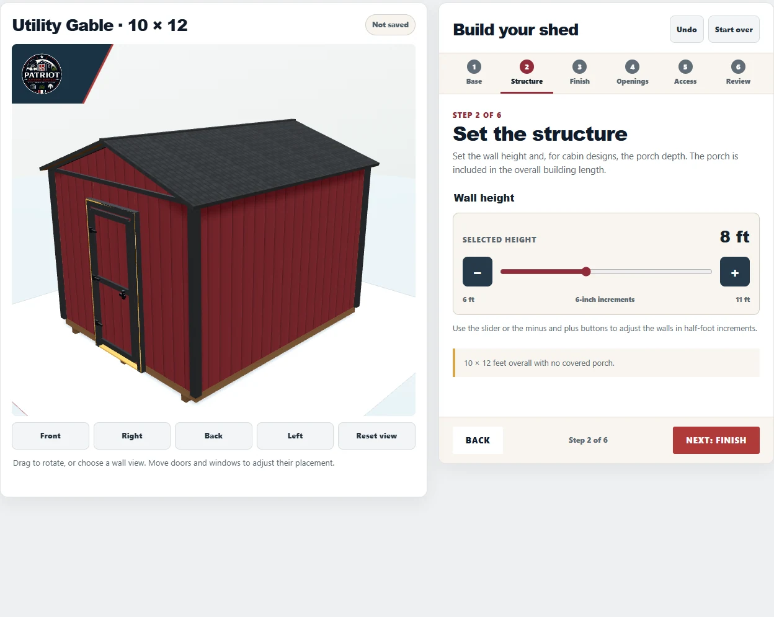The width and height of the screenshot is (774, 617).
Task: Go to the Base step tab
Action: [474, 73]
